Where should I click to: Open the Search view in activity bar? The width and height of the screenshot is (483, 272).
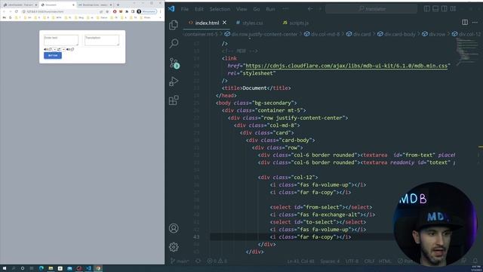174,43
